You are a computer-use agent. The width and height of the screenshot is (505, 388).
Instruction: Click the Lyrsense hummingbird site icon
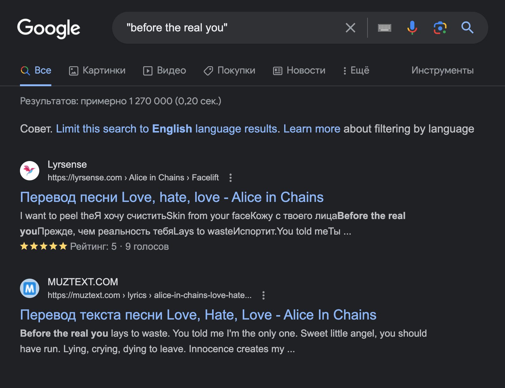click(30, 171)
